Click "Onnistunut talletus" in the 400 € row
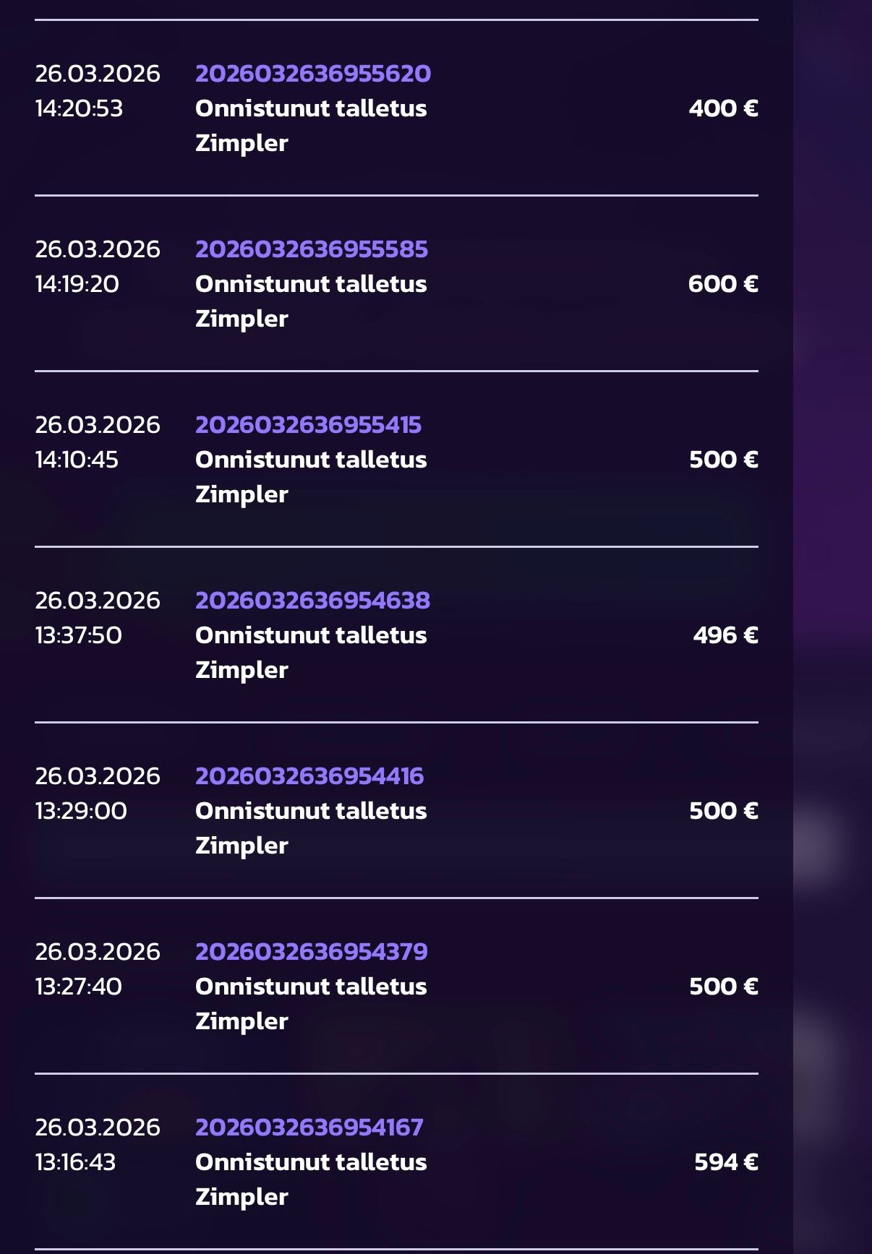 [311, 108]
